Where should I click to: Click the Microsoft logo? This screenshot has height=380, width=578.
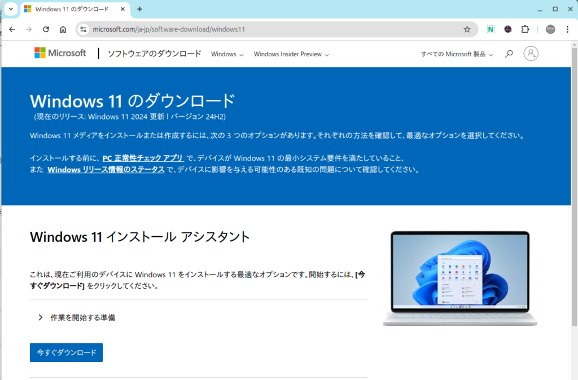(60, 53)
